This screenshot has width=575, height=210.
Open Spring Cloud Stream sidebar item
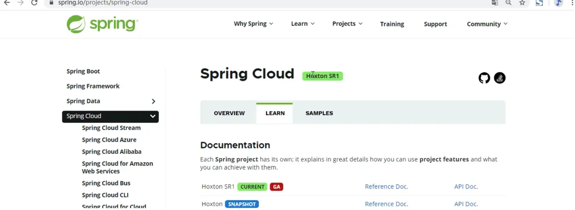(x=111, y=128)
